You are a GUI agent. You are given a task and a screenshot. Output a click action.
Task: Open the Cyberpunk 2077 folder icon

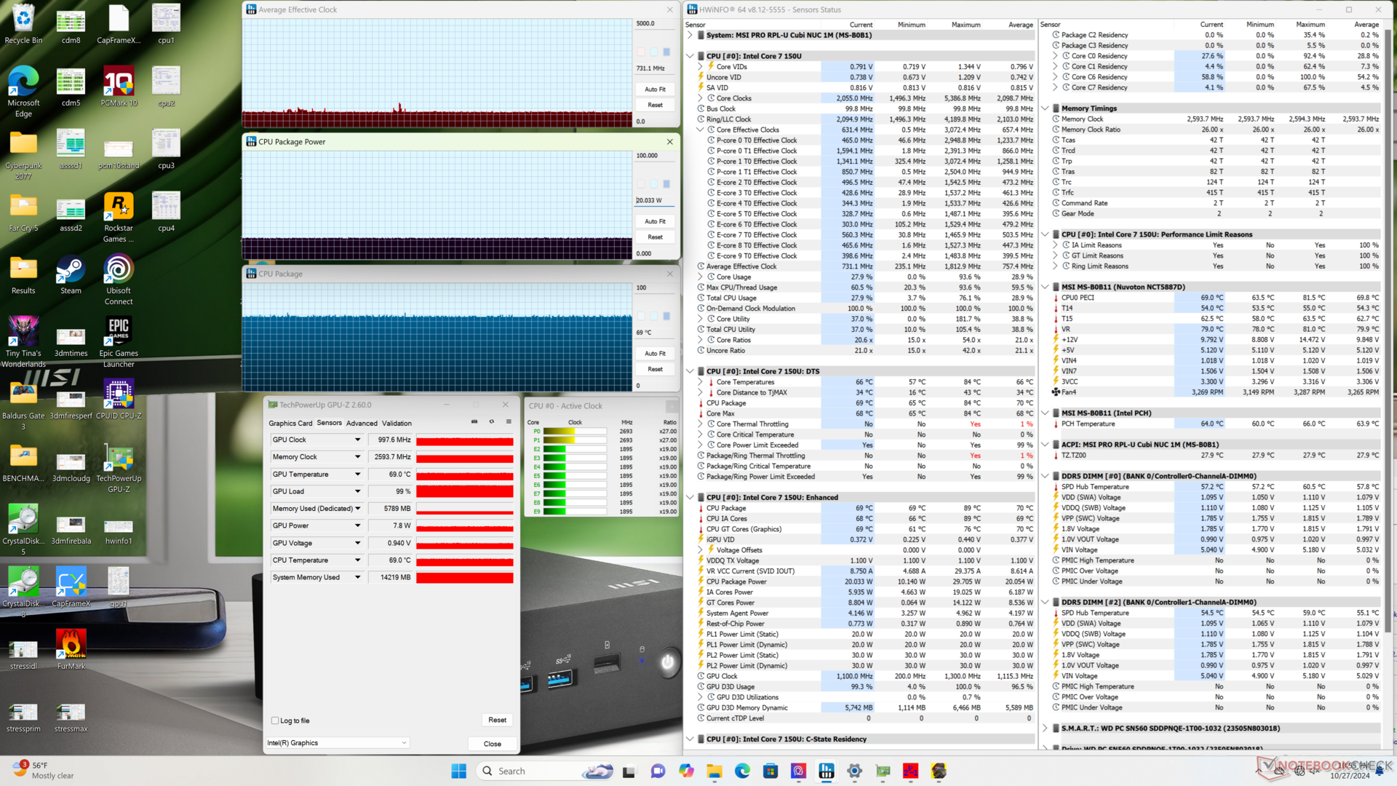coord(23,154)
